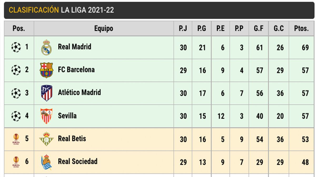Click the Clasificación La Liga 2021-22 title
Screen dimensions: 316x177
click(x=61, y=10)
